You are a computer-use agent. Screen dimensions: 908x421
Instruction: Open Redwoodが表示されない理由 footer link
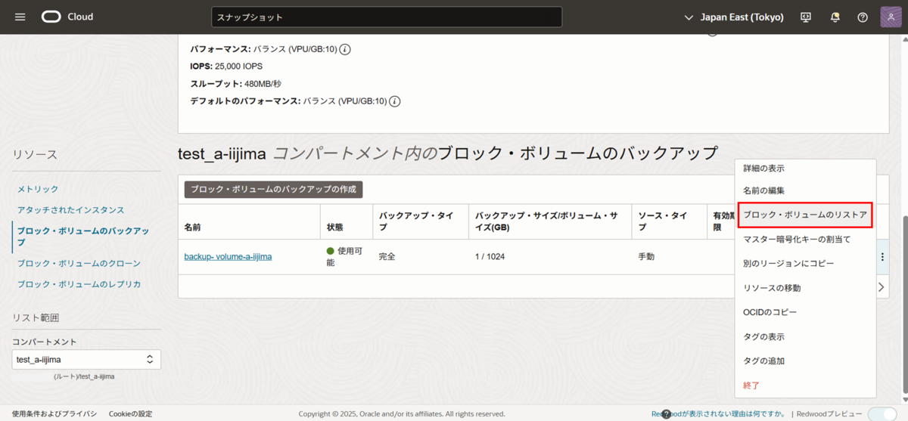[720, 413]
